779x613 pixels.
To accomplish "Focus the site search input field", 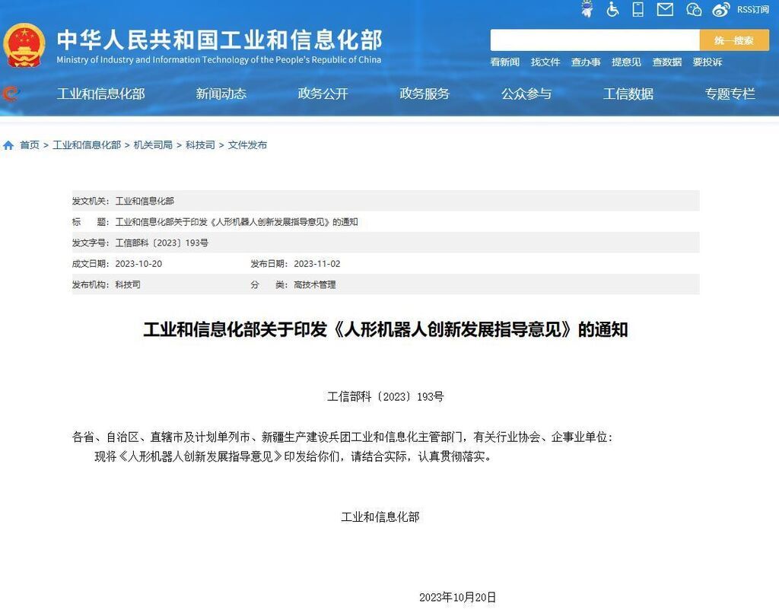I will click(x=594, y=40).
